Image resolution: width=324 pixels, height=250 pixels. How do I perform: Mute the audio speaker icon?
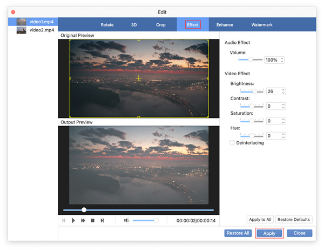(126, 220)
